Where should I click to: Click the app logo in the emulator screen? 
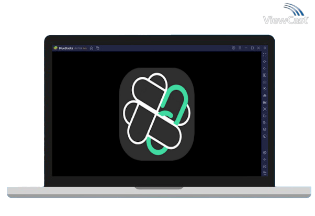156,114
